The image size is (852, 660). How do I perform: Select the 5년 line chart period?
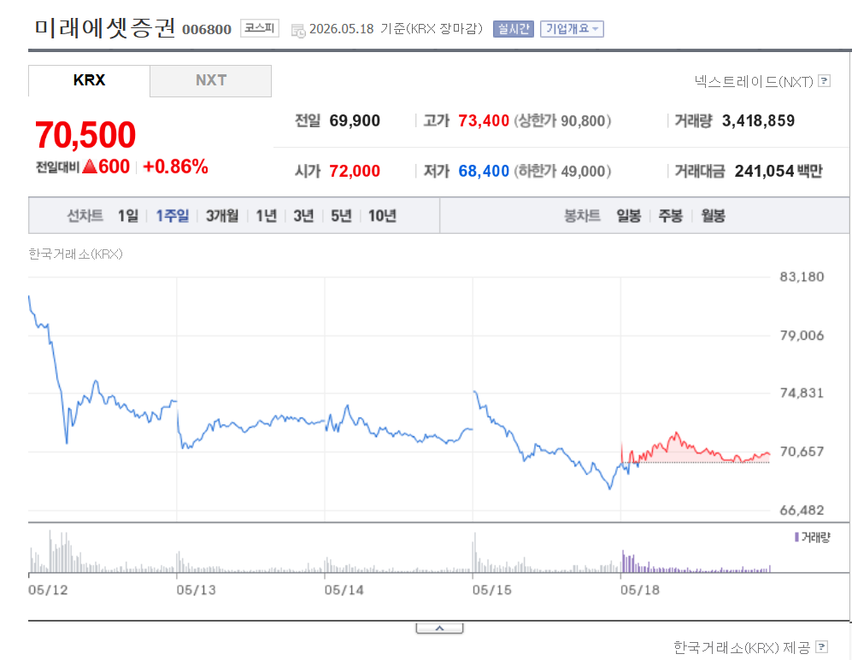click(x=341, y=216)
